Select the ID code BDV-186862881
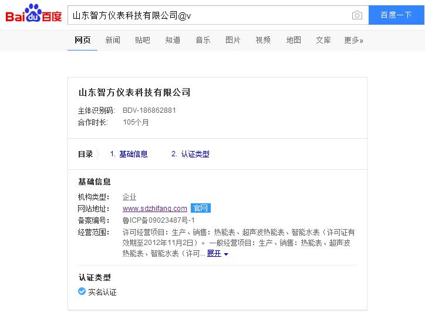Viewport: 425px width, 312px height. pos(149,110)
